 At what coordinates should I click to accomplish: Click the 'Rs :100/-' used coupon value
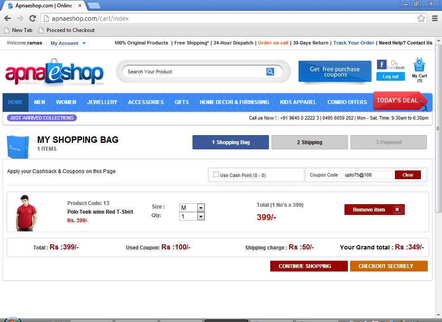point(176,247)
